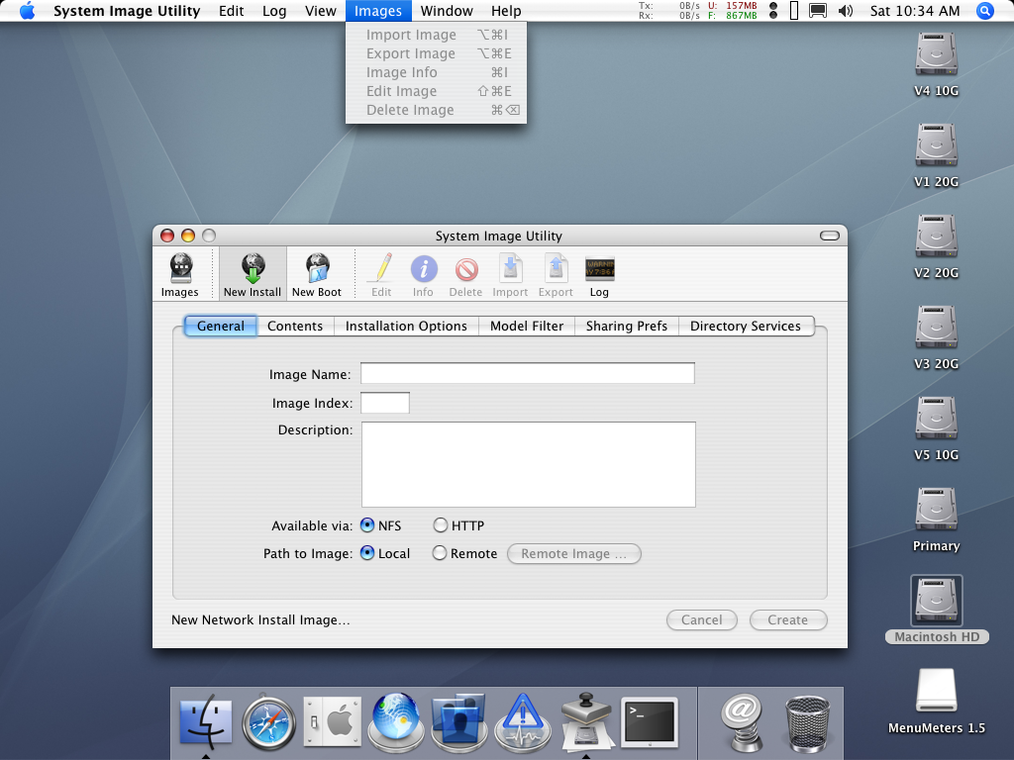The image size is (1014, 760).
Task: Open the Trash in the Dock
Action: pos(807,723)
